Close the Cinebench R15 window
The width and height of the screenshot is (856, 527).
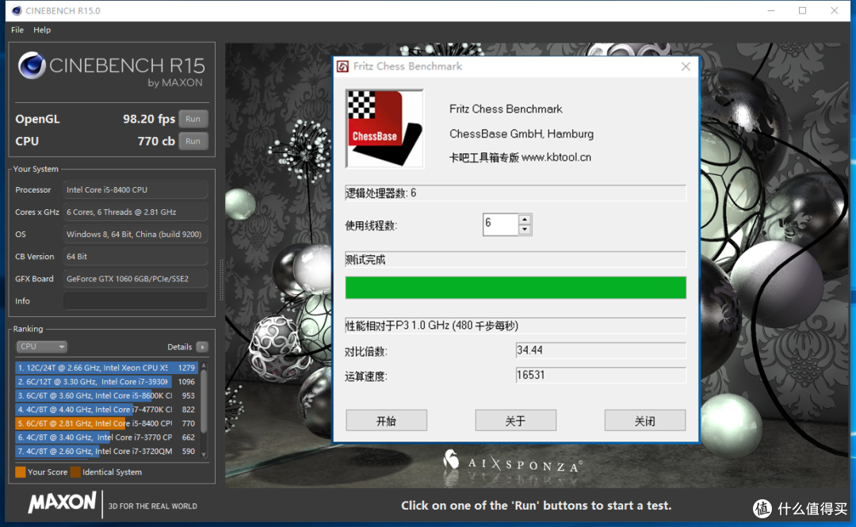[x=834, y=10]
